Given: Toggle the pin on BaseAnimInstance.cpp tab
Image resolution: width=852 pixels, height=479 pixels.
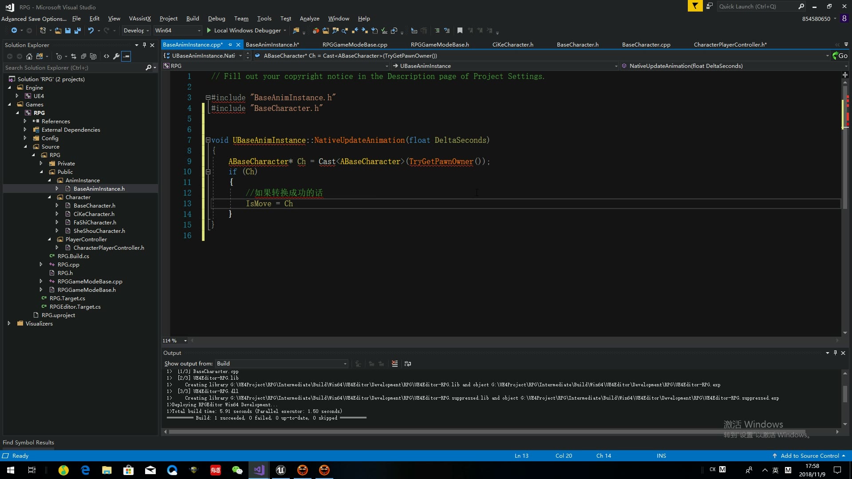Looking at the screenshot, I should coord(230,45).
